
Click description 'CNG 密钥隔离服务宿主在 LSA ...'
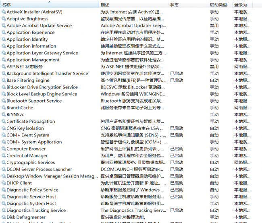pos(132,128)
